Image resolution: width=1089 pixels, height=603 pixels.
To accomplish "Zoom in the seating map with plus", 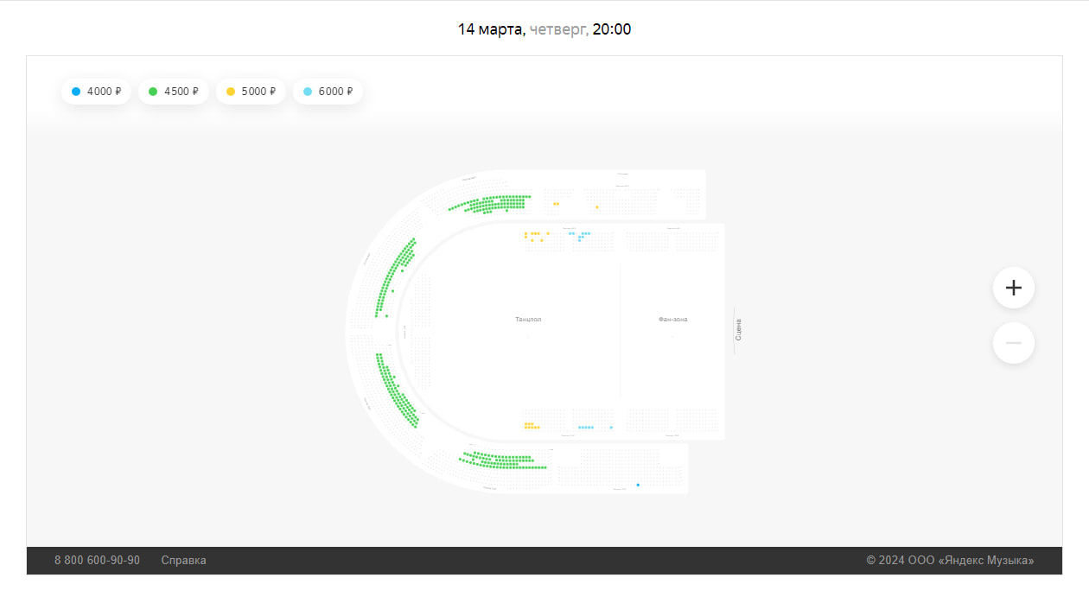I will [x=1014, y=288].
